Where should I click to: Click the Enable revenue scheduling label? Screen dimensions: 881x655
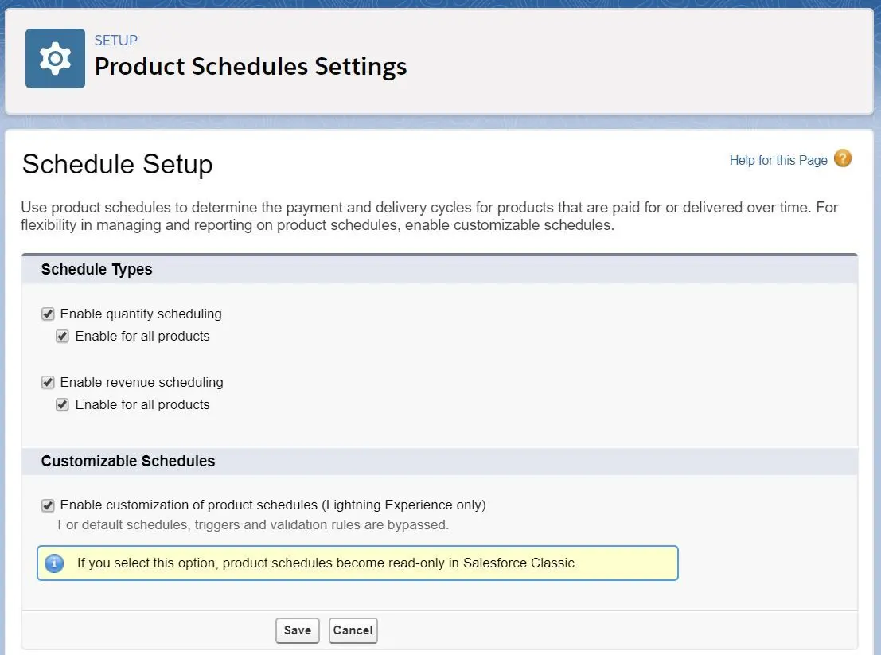coord(142,383)
